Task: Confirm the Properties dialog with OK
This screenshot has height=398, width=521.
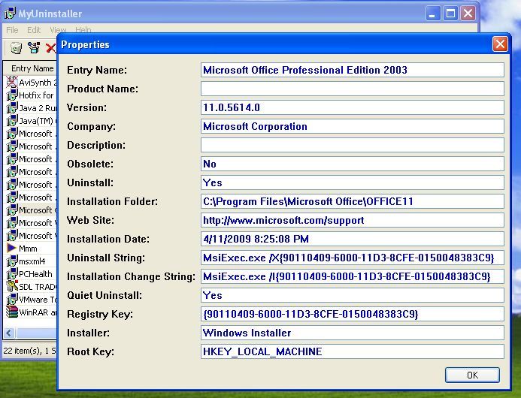Action: tap(472, 375)
